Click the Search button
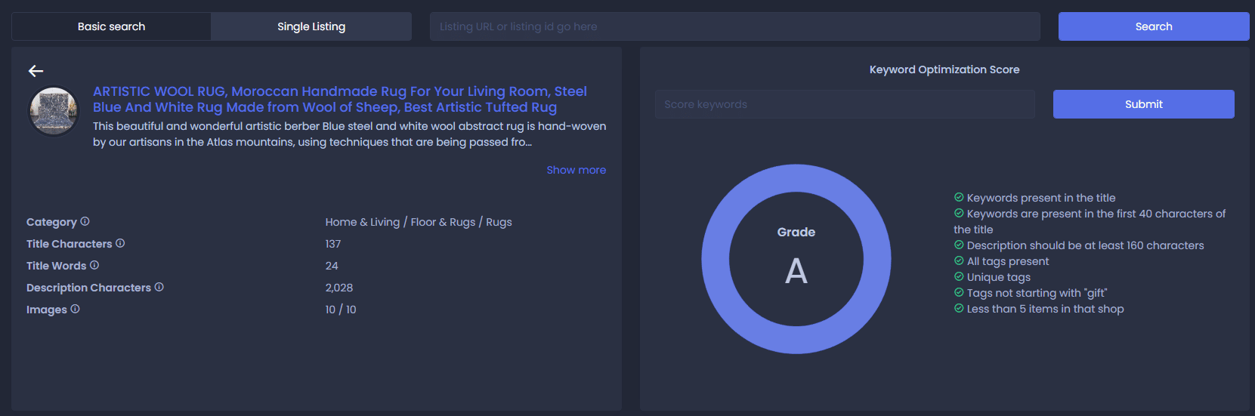This screenshot has width=1255, height=416. (1154, 26)
